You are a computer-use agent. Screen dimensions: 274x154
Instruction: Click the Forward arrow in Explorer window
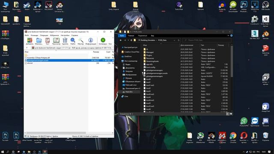(125, 40)
